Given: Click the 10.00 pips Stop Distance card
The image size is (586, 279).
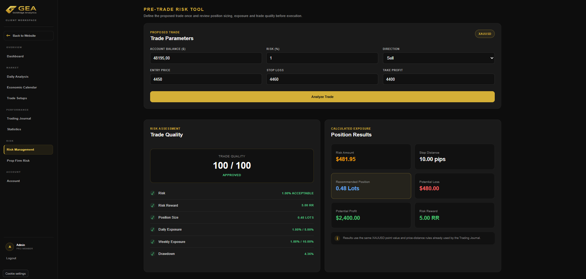Looking at the screenshot, I should [x=455, y=157].
